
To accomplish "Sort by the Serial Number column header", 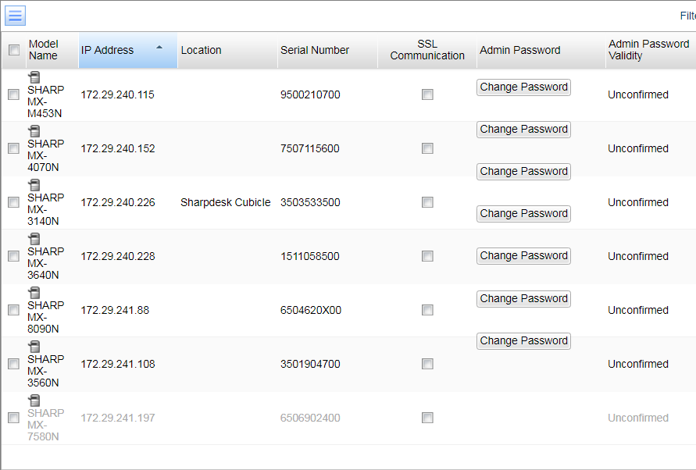I will (x=315, y=50).
